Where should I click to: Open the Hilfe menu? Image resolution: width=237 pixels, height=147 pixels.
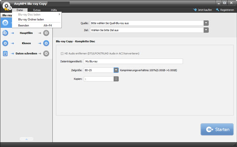(54, 10)
